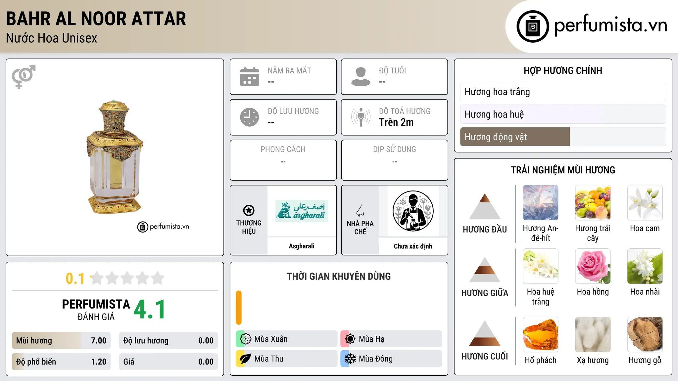Select the Mùa Thu season label

[269, 359]
